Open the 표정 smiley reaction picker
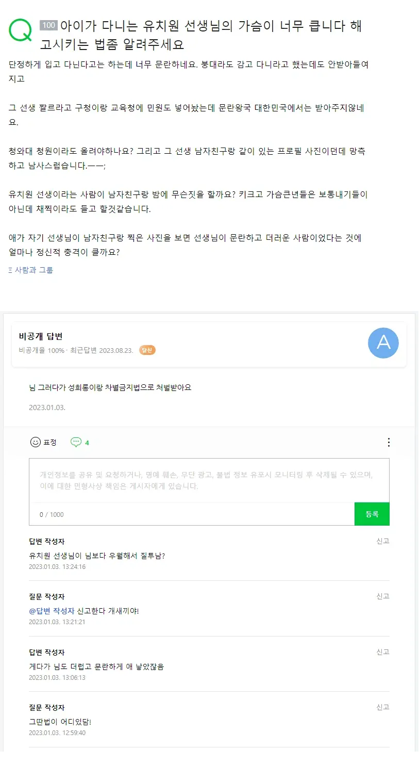This screenshot has width=420, height=766. (43, 442)
